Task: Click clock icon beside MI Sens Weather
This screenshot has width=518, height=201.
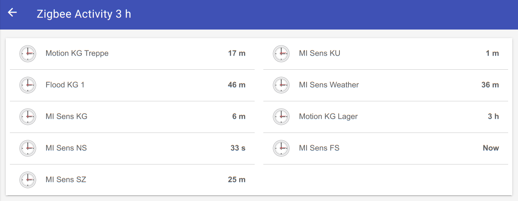Action: (x=281, y=85)
